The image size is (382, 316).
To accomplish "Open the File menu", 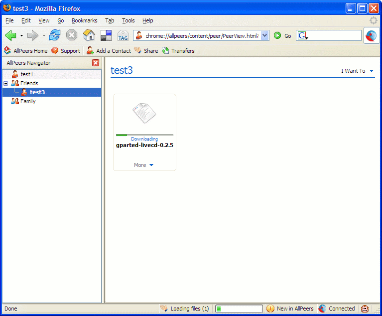I will 9,20.
